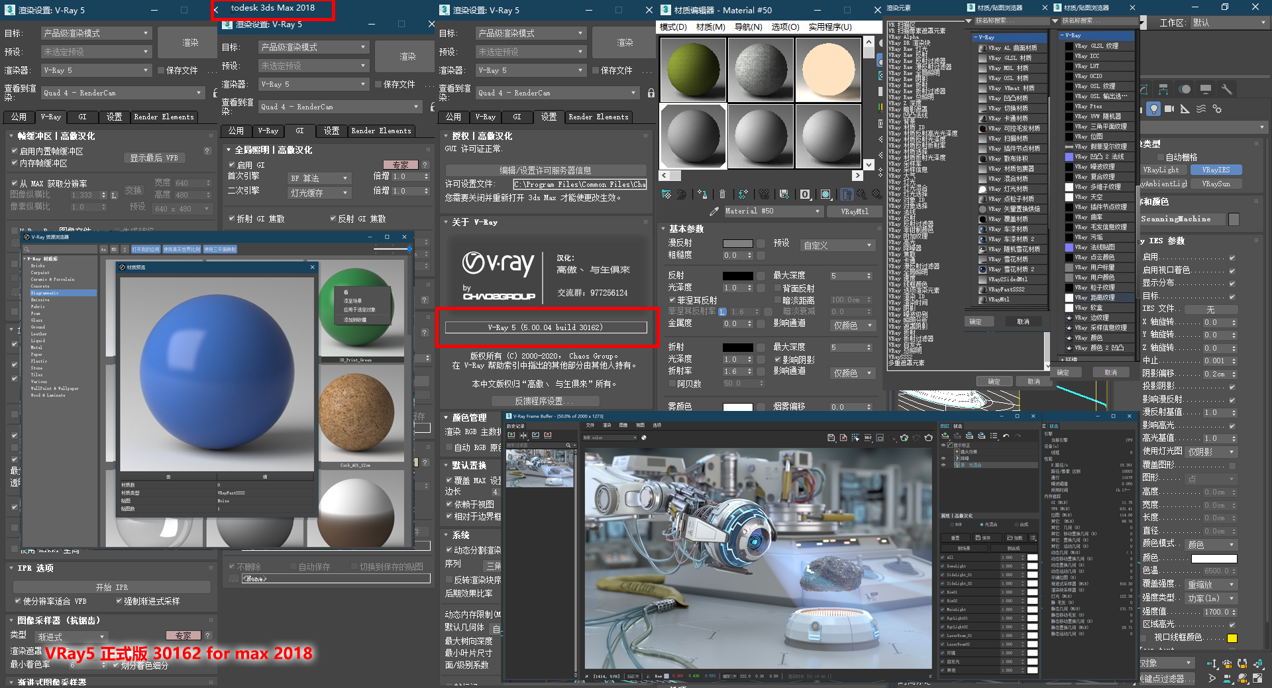The height and width of the screenshot is (688, 1272).
Task: Click Assign Material to Selection icon
Action: click(703, 194)
